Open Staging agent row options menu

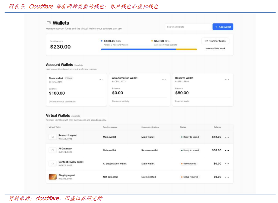227,177
